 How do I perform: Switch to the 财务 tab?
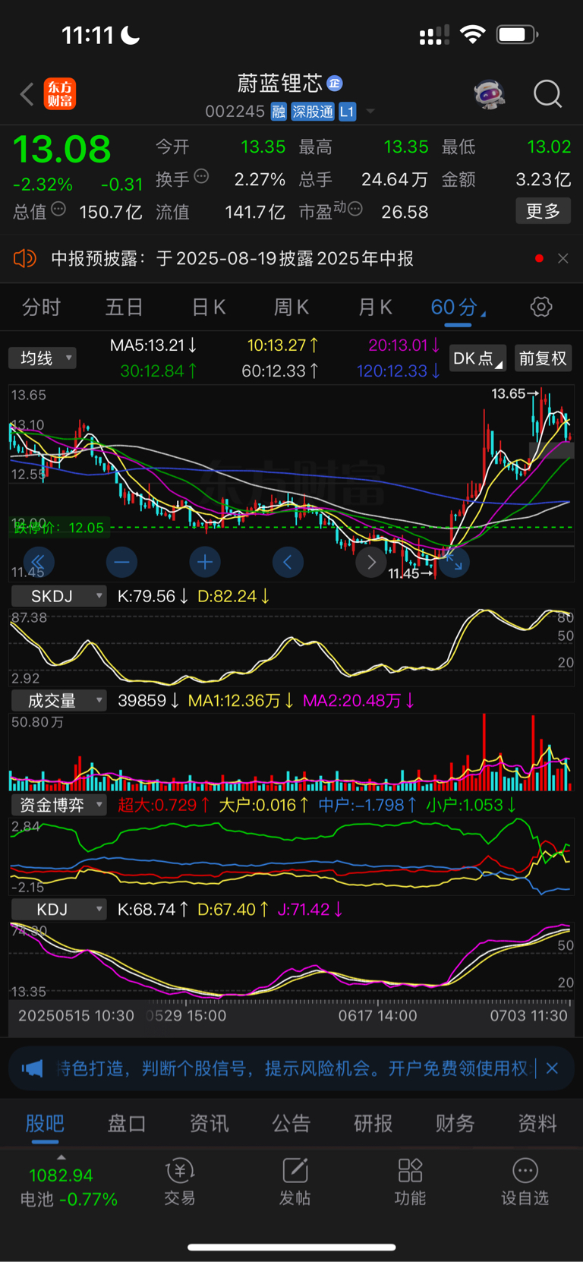click(x=455, y=1123)
